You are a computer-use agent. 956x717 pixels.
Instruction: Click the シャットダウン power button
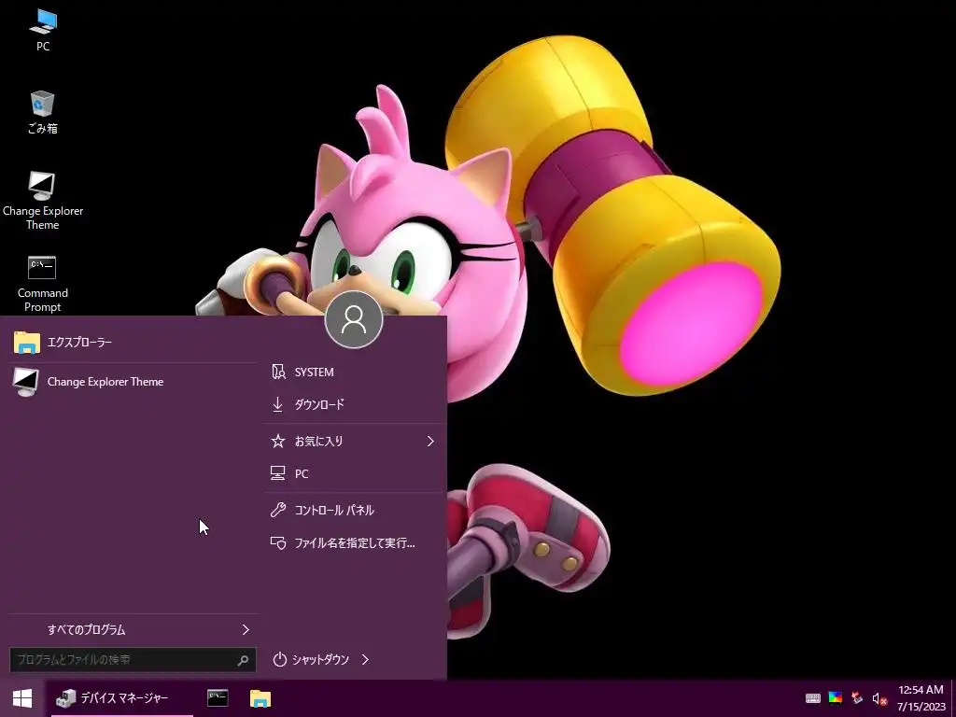pos(311,660)
